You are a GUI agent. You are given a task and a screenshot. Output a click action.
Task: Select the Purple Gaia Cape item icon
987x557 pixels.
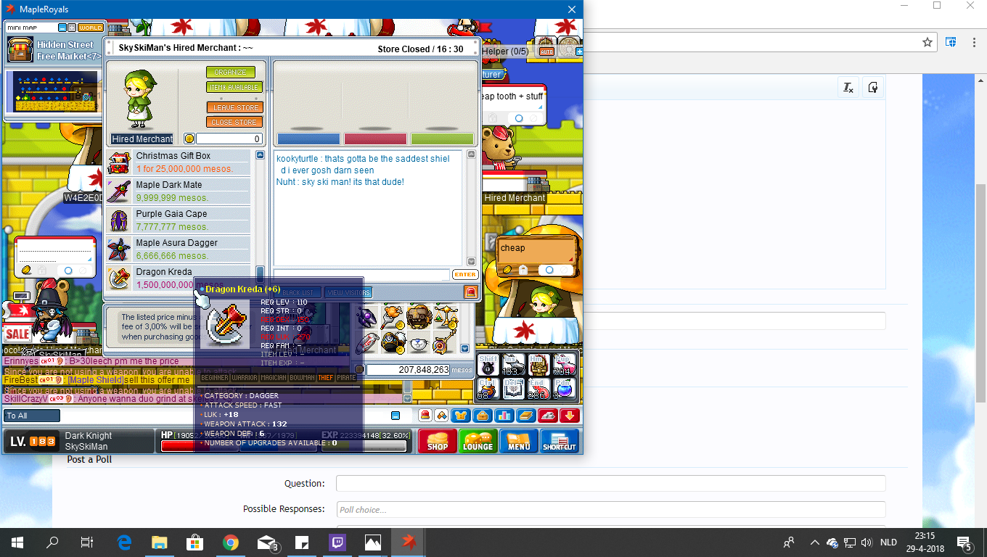pyautogui.click(x=119, y=220)
